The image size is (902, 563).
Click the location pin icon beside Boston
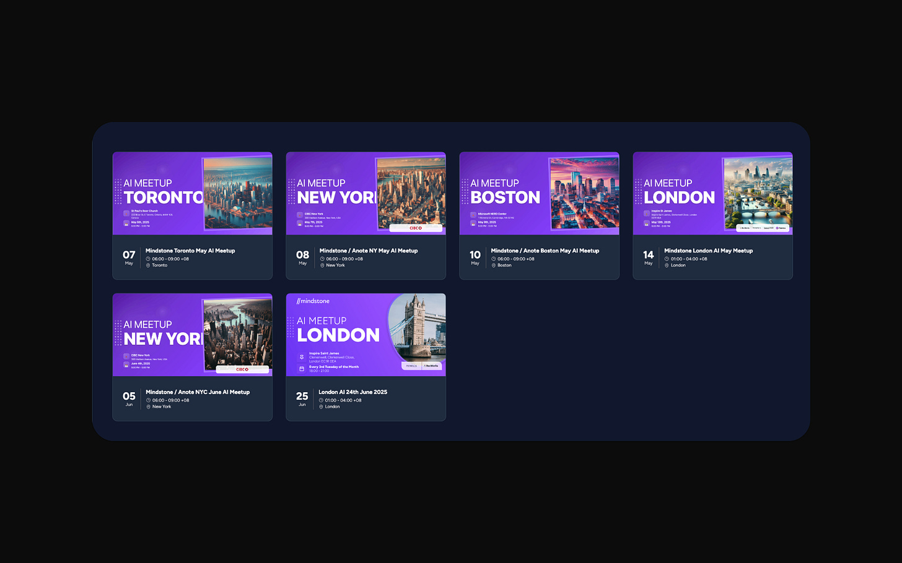click(x=494, y=265)
